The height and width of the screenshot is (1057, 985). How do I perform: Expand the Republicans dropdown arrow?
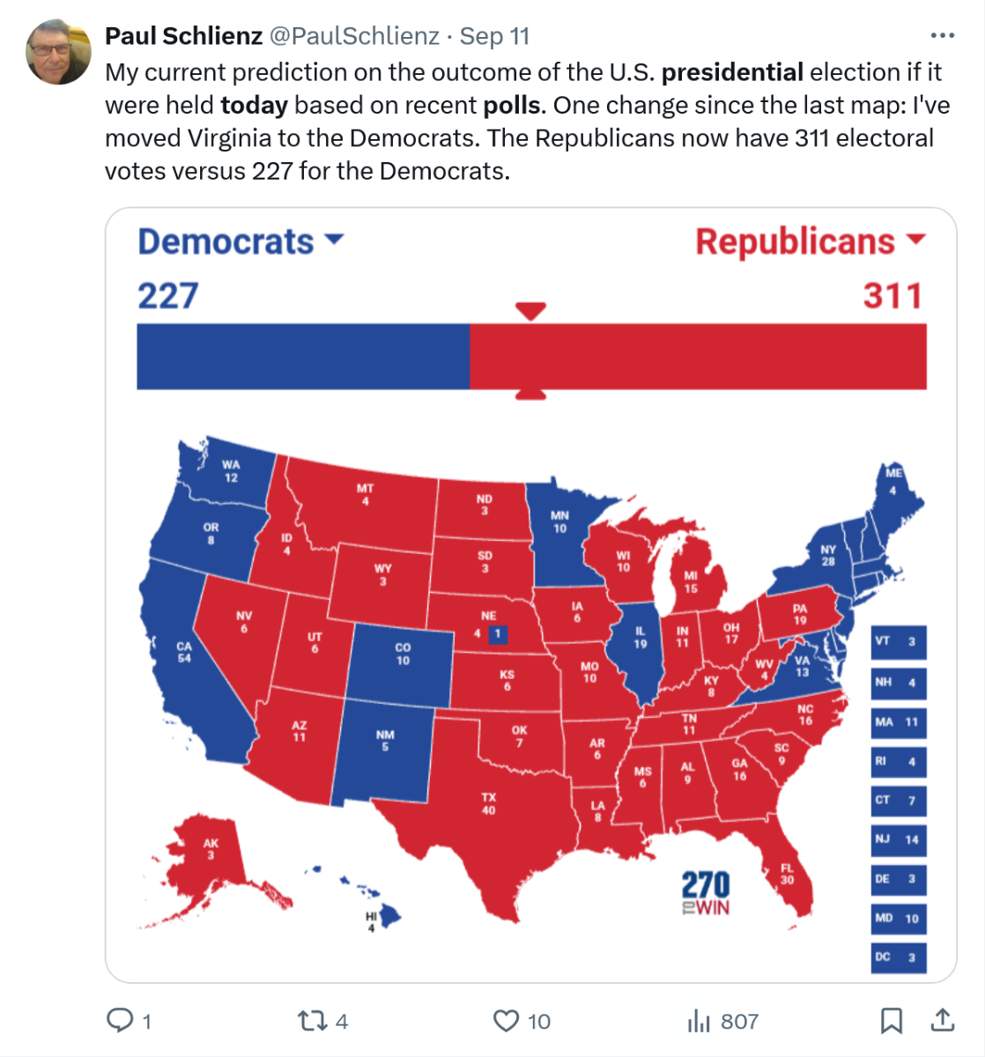(915, 240)
